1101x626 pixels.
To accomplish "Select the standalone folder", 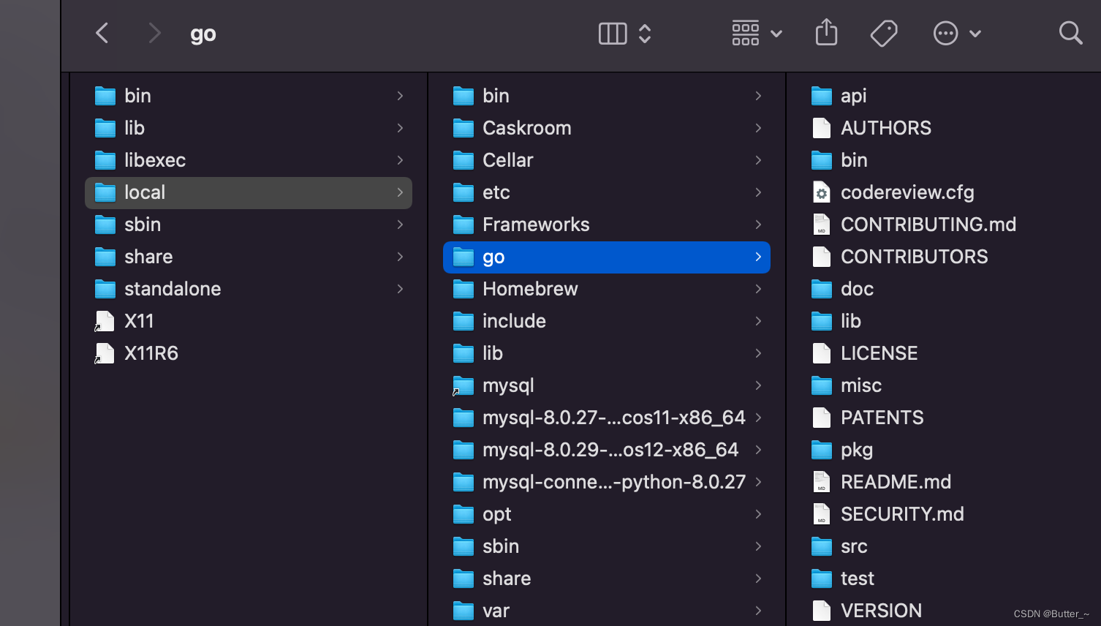I will (249, 289).
